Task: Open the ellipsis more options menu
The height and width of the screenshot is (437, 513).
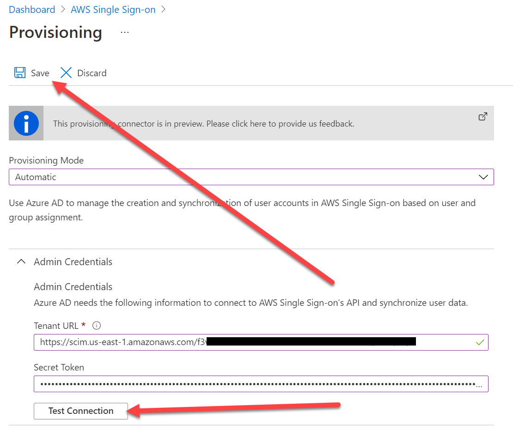Action: click(125, 32)
